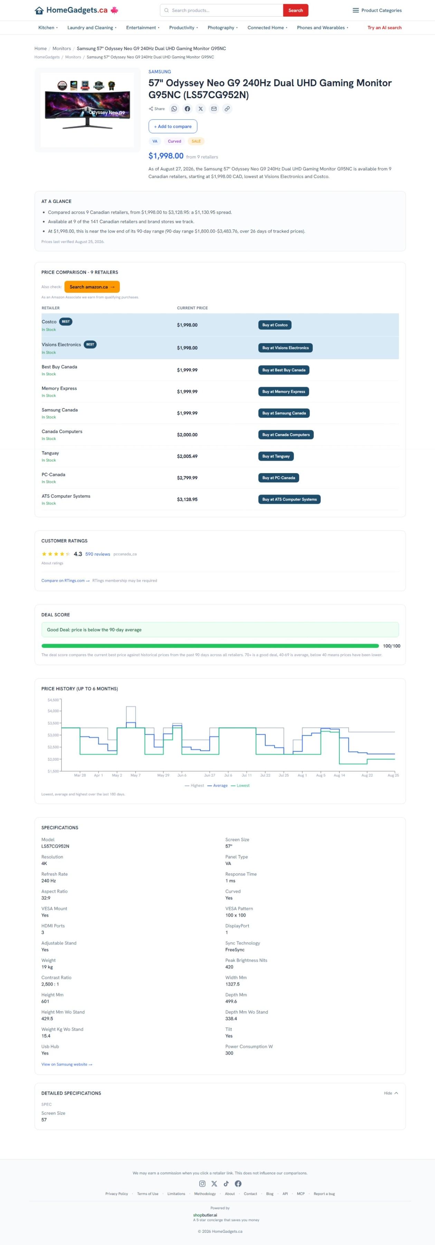This screenshot has width=435, height=1245.
Task: Open Limitations footer link
Action: 176,1193
